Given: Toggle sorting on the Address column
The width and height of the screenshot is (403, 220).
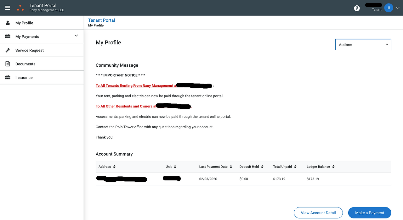Looking at the screenshot, I should [x=114, y=167].
